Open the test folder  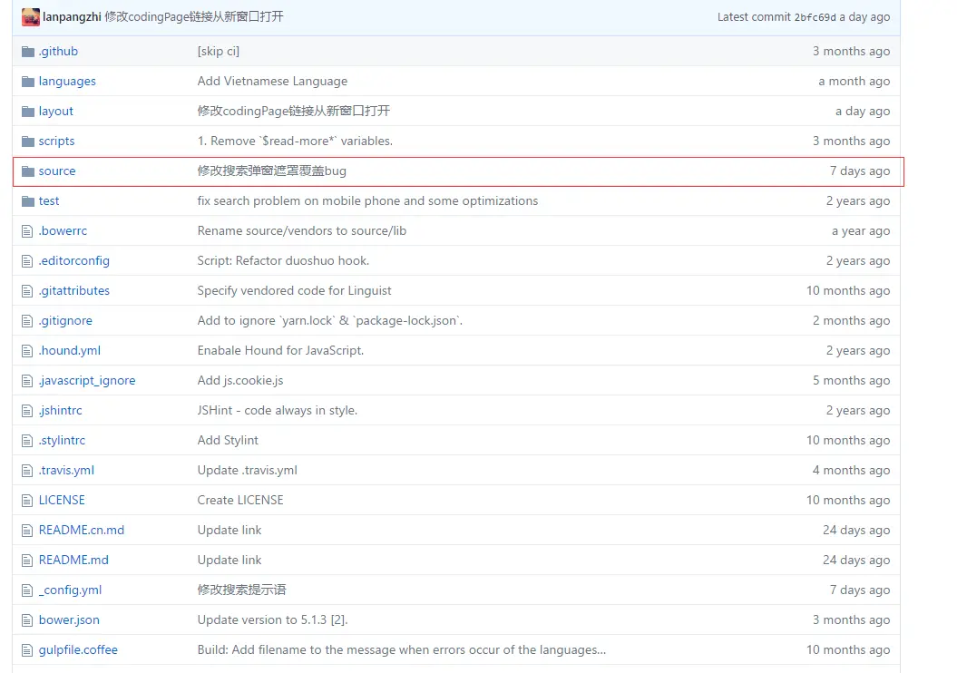pos(49,200)
